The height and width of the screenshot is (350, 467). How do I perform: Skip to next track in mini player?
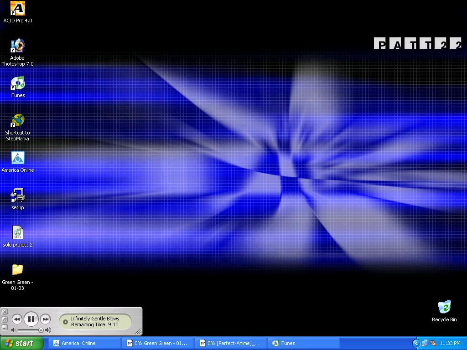(x=45, y=319)
